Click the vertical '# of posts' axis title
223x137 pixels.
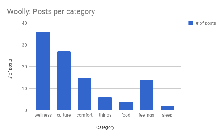10,69
